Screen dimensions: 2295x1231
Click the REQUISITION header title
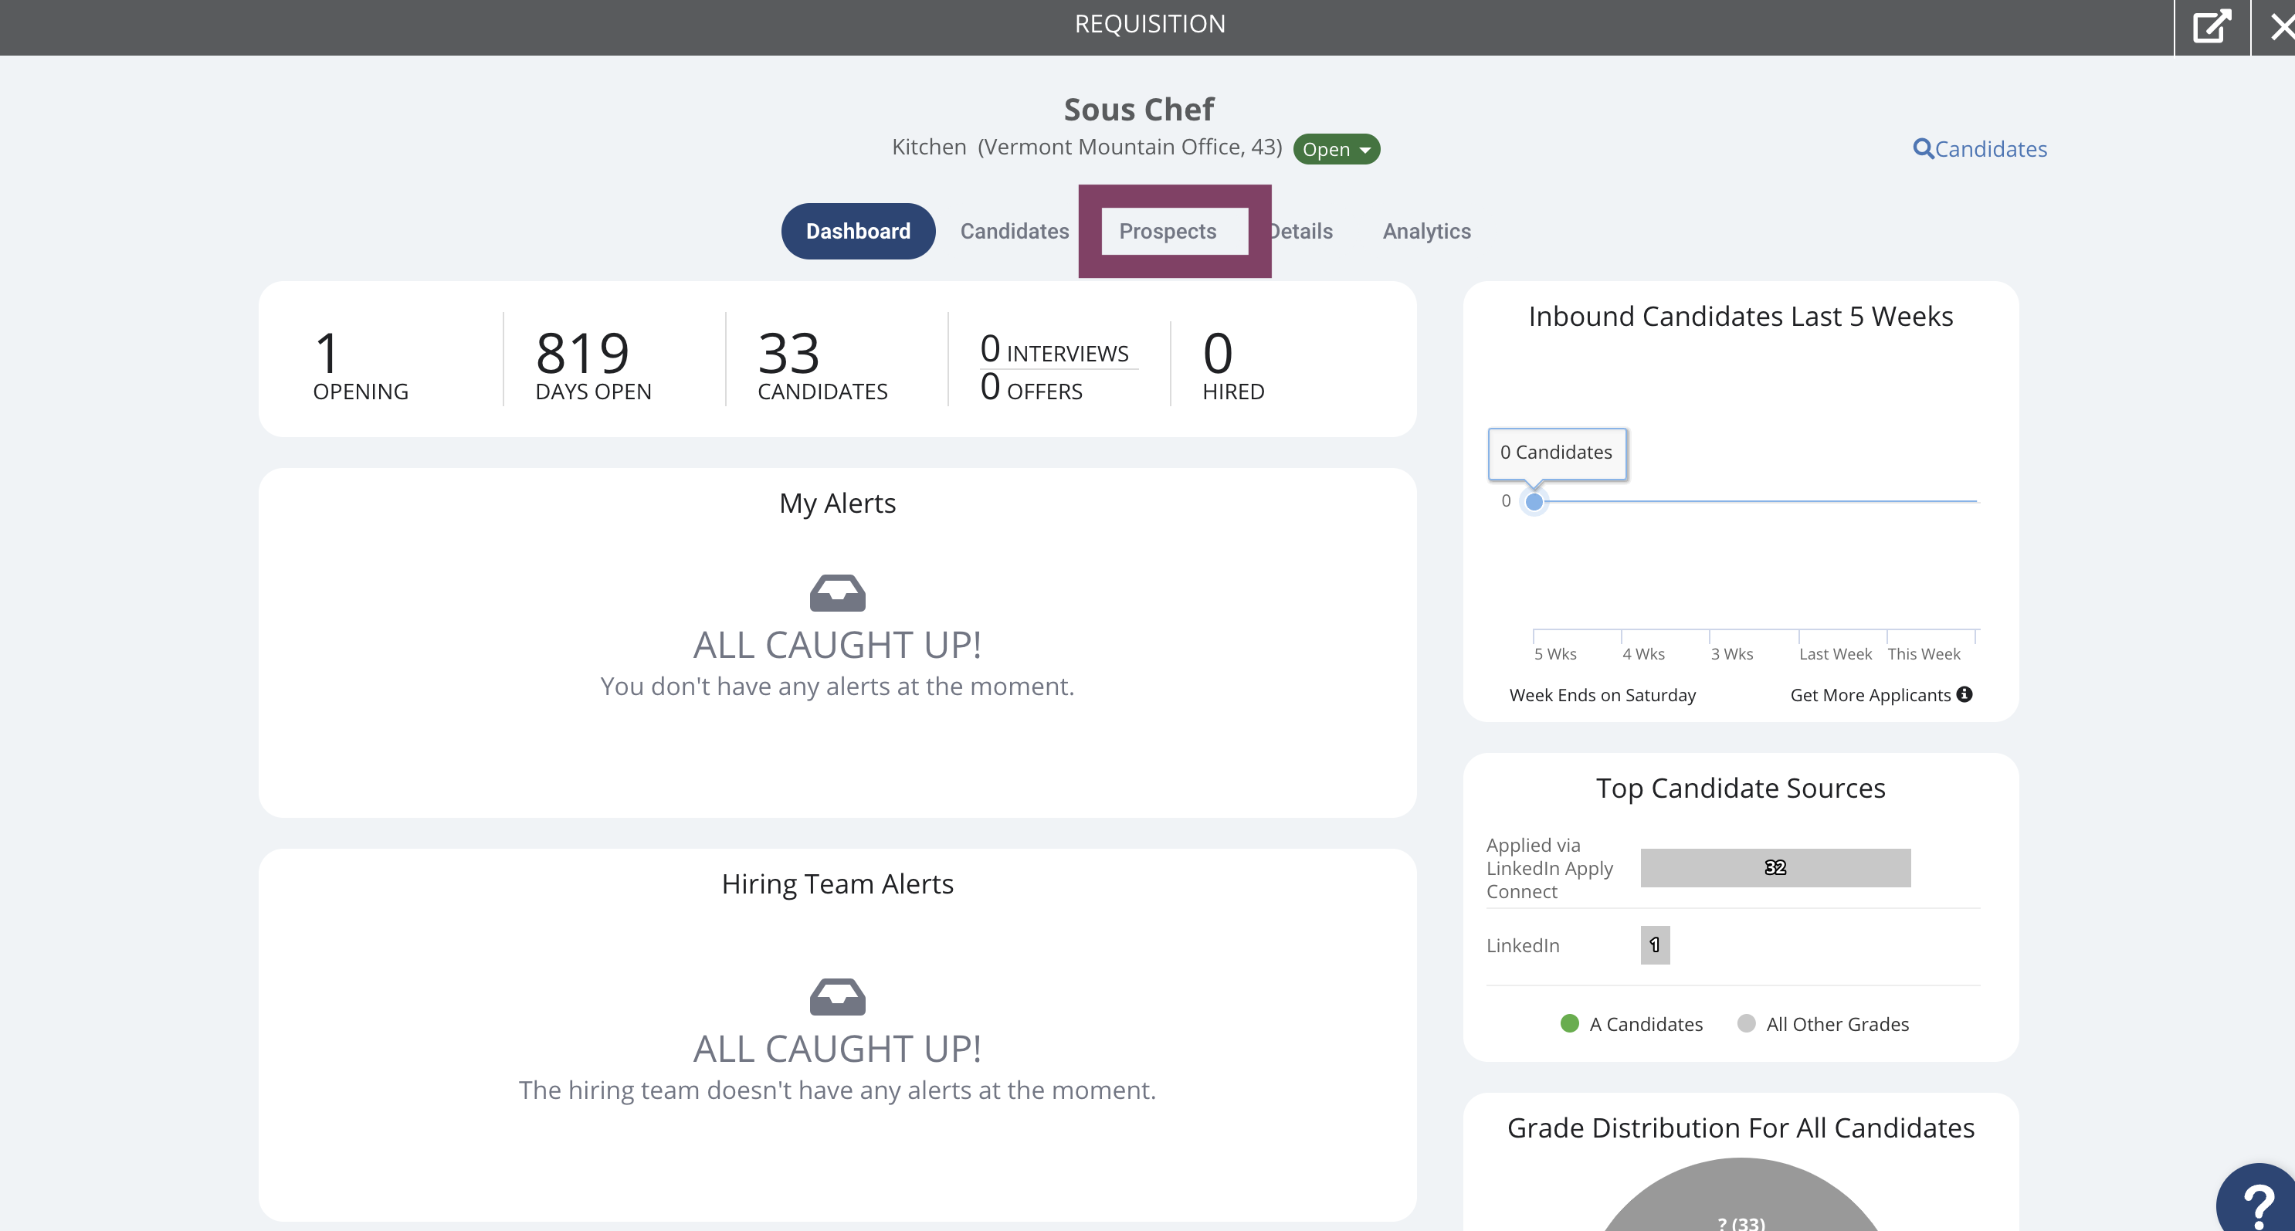[1149, 24]
